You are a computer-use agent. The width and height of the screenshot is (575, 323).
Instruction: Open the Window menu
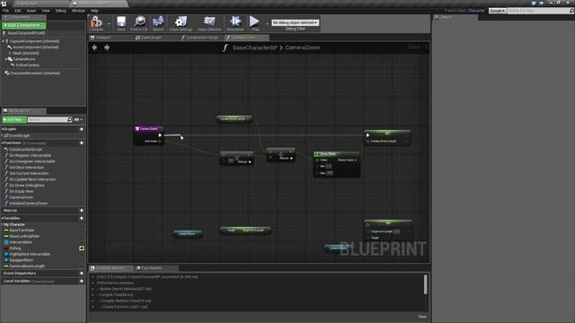tap(78, 11)
